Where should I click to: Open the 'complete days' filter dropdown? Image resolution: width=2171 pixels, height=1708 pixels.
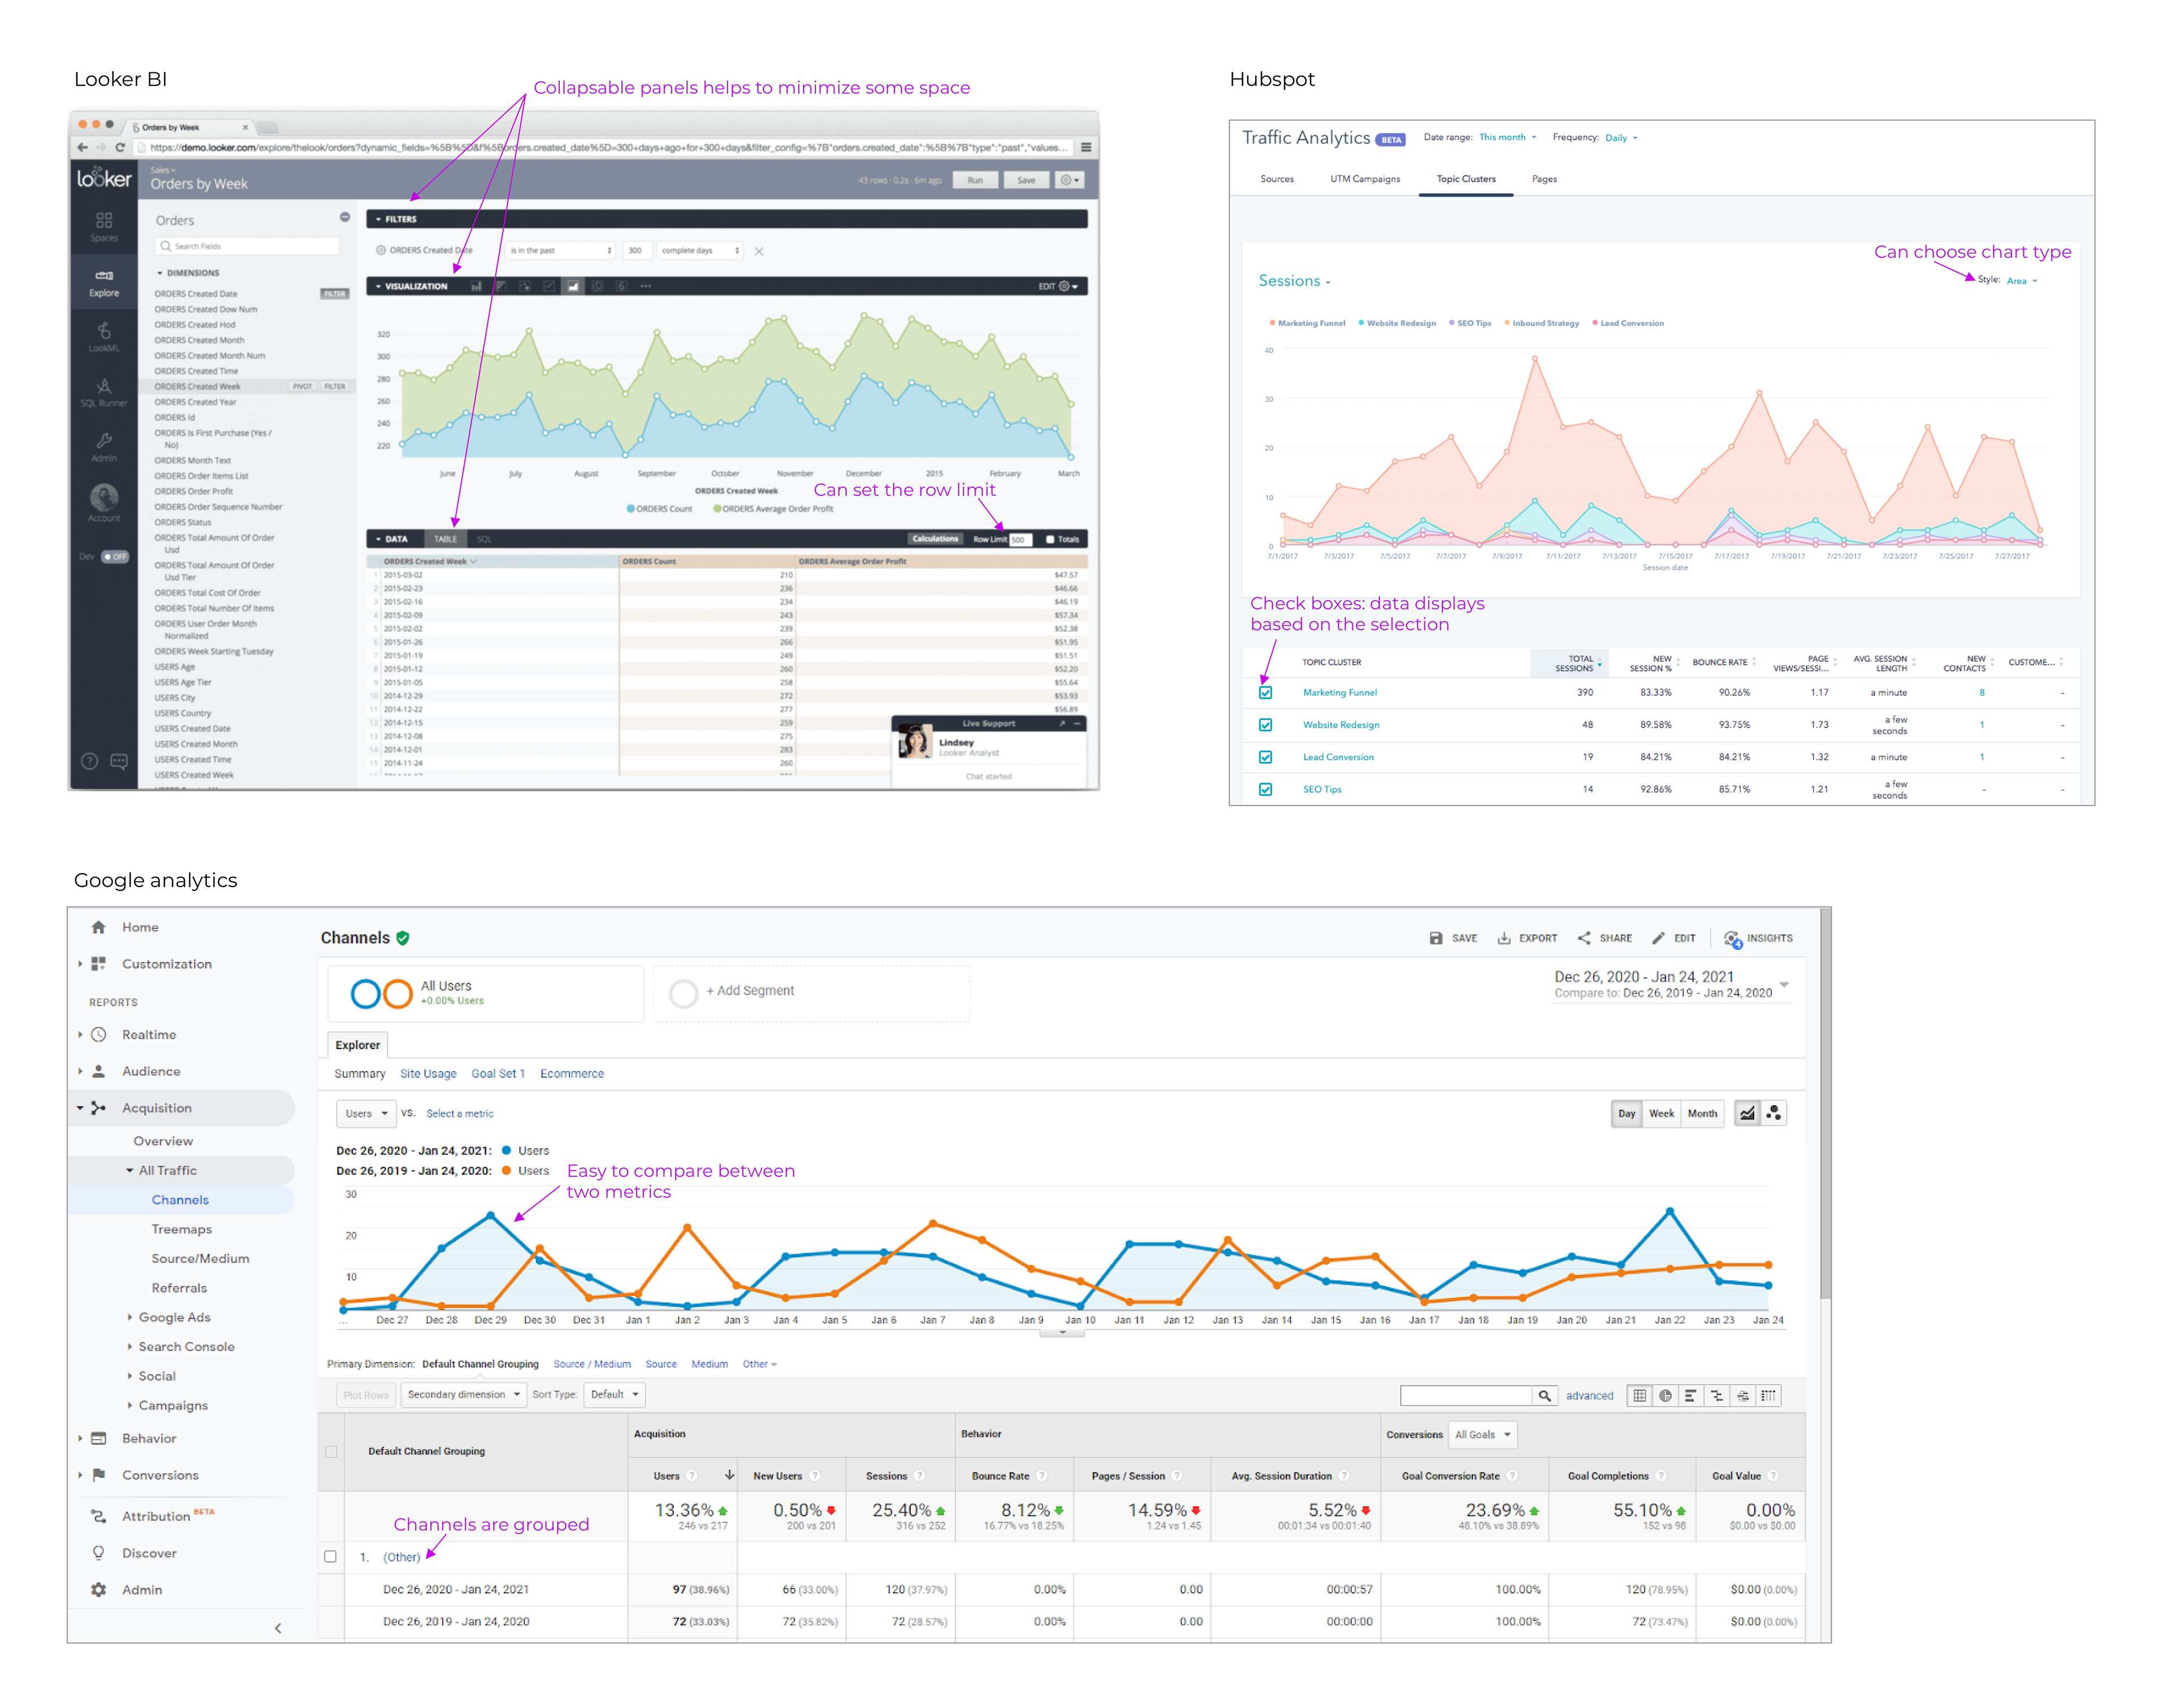(x=699, y=251)
